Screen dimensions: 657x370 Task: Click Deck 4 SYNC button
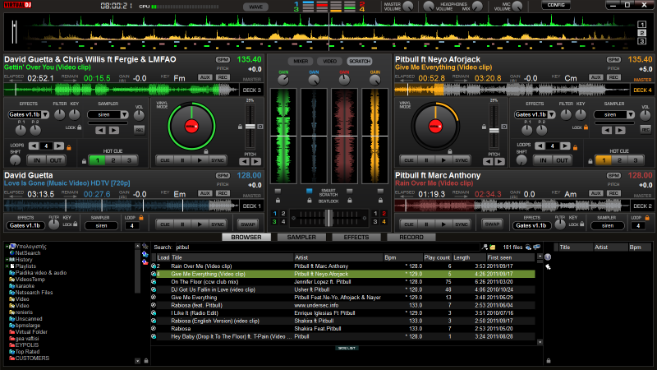point(462,160)
